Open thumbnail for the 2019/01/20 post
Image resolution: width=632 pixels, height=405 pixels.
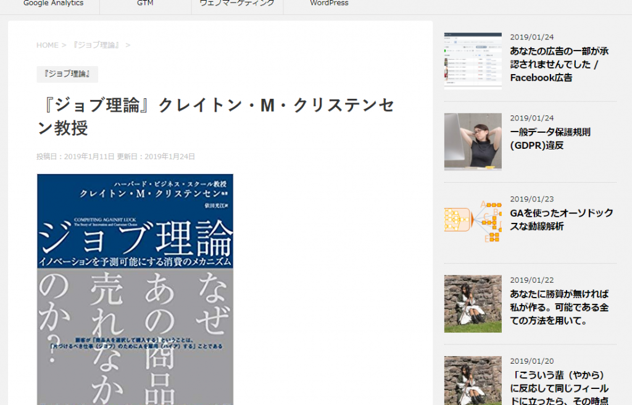click(x=473, y=380)
